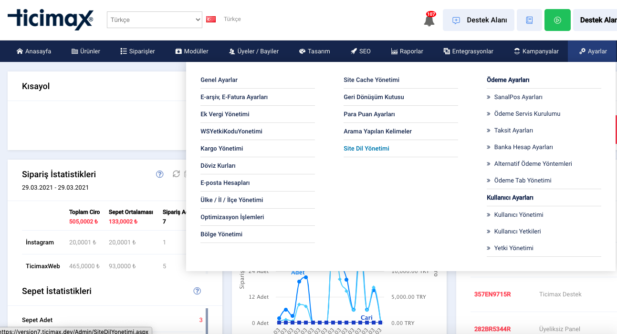
Task: Open SanalPos Ayarları
Action: [518, 97]
